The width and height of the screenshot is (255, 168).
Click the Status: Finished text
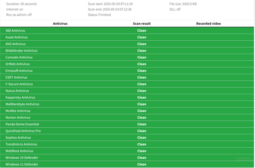coord(99,15)
